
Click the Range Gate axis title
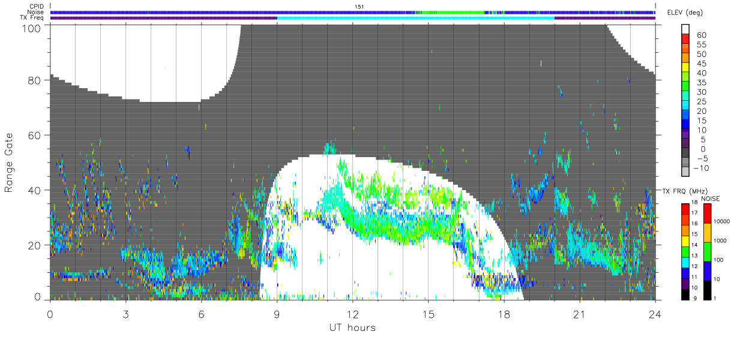pos(10,163)
